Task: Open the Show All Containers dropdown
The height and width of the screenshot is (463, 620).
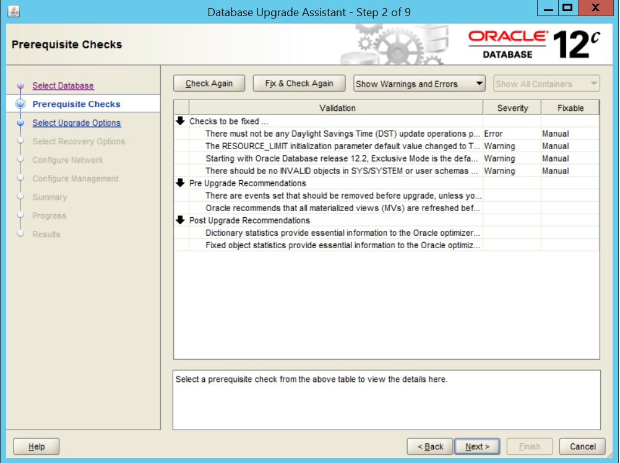Action: point(546,84)
